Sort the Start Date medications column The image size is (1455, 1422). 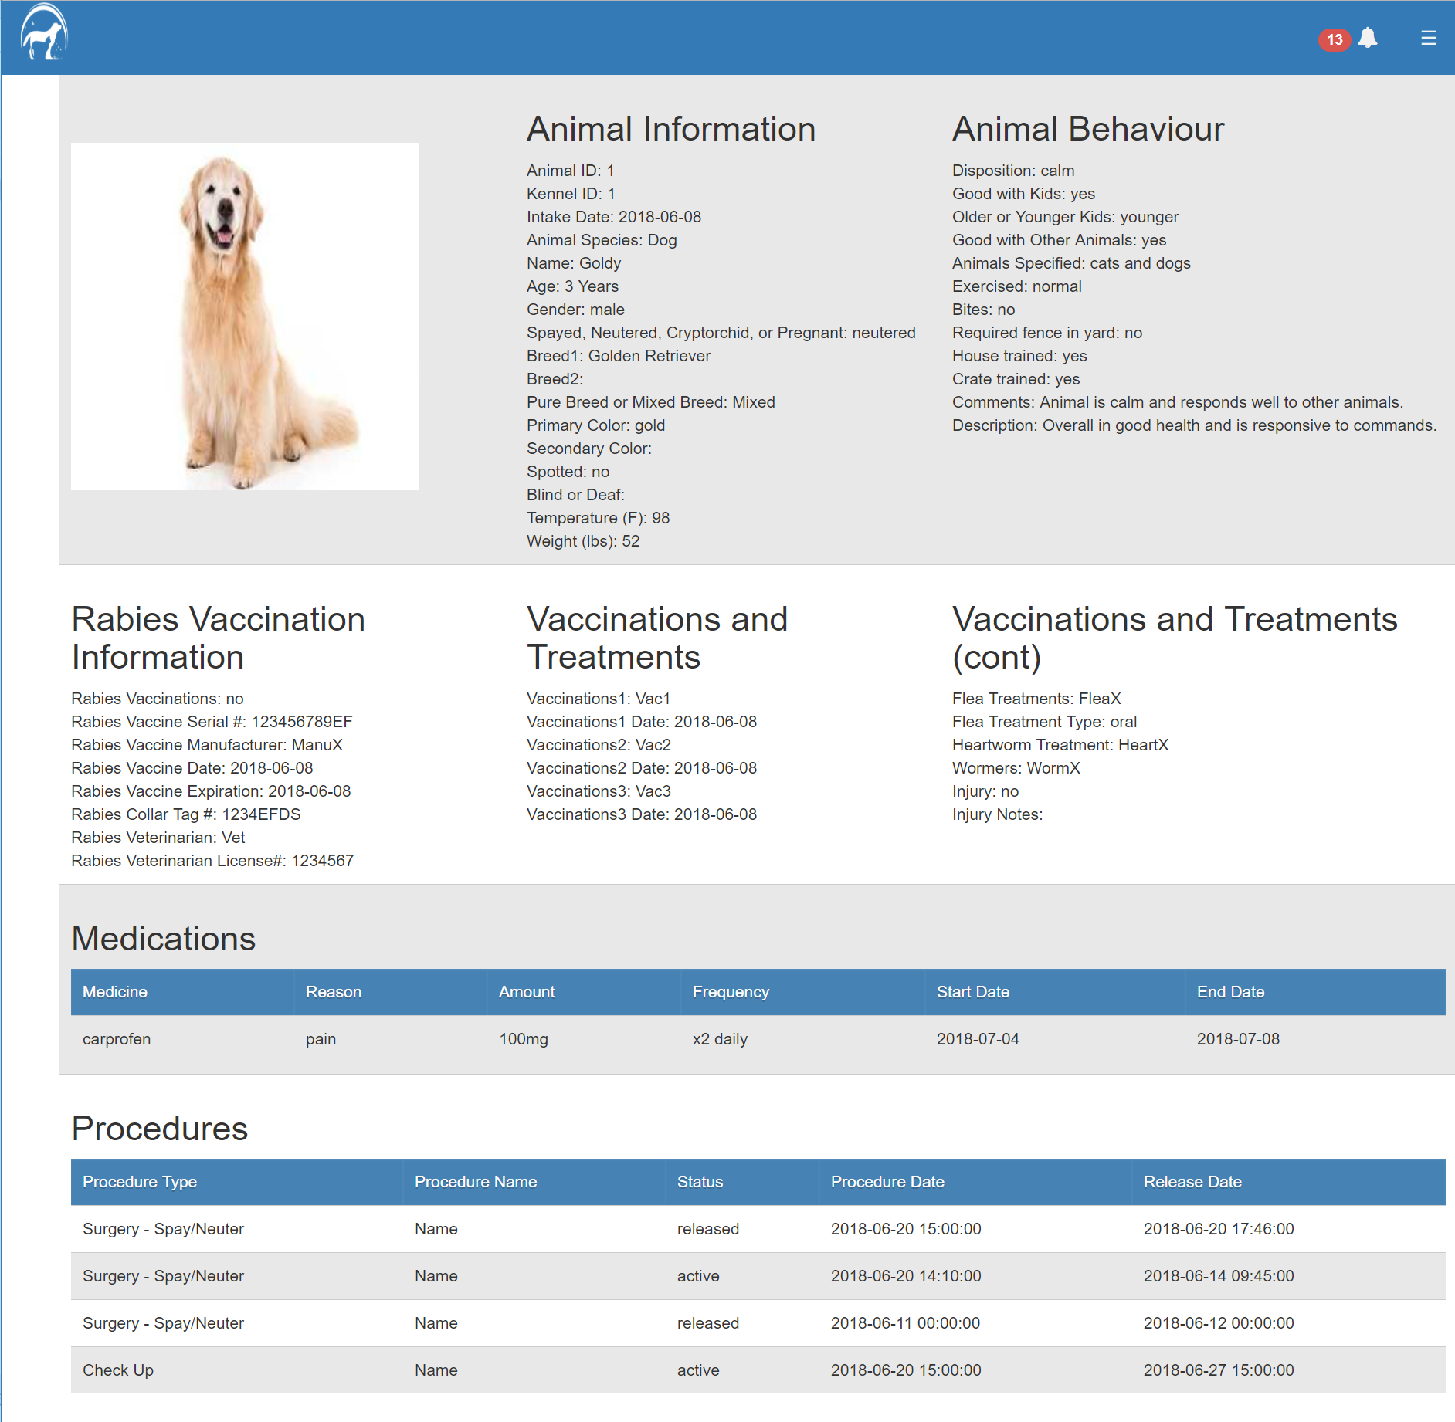click(x=972, y=992)
